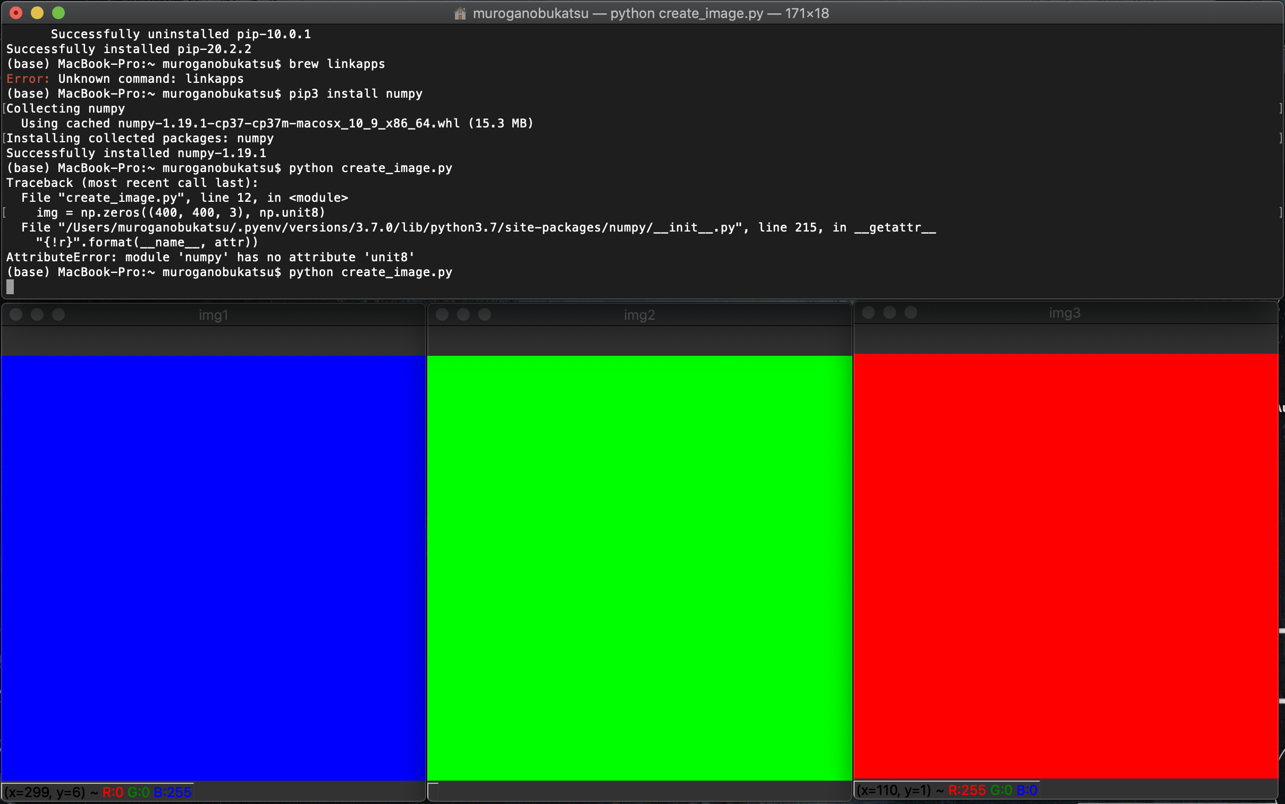This screenshot has width=1285, height=804.
Task: Zoom the img1 window
Action: click(58, 314)
